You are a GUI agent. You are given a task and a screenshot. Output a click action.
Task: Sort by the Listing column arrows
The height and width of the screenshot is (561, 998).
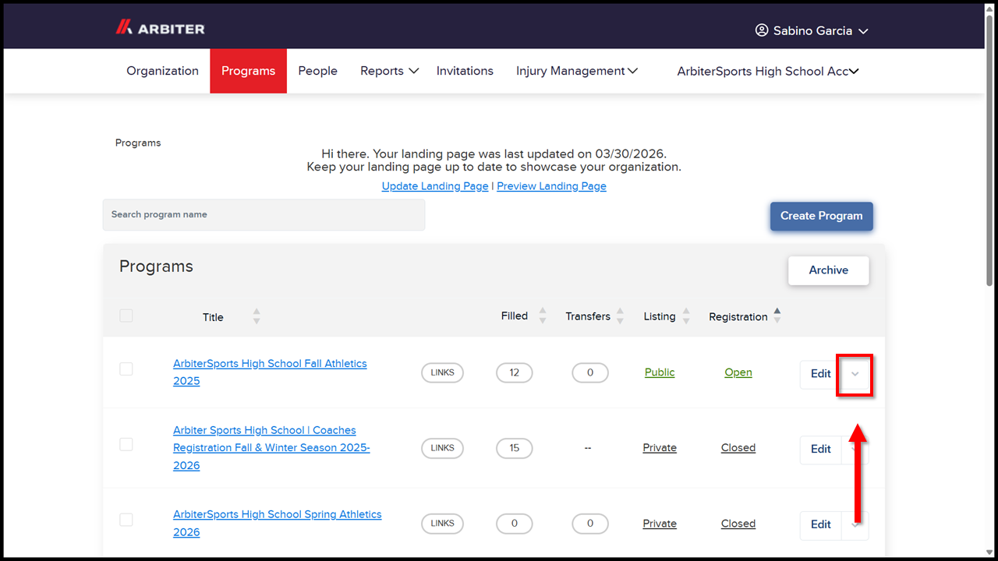(x=686, y=316)
